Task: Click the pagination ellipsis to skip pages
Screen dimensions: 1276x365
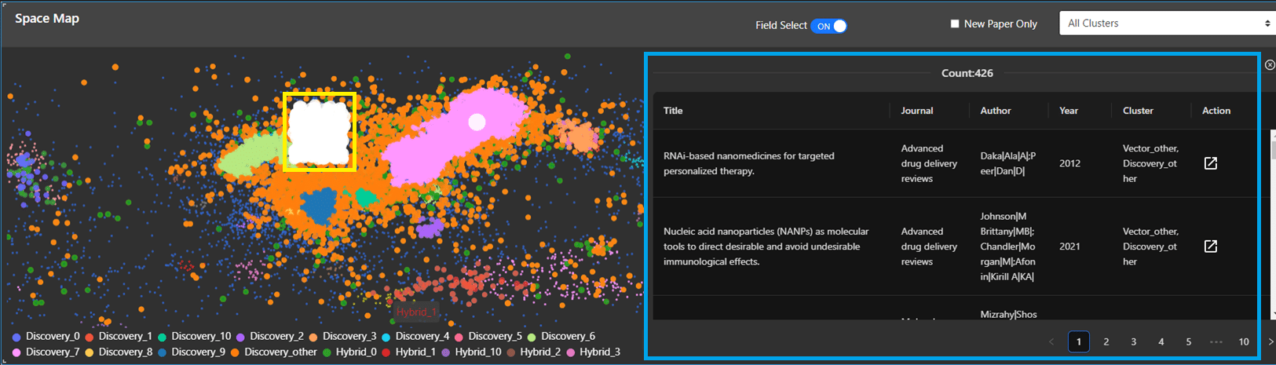Action: tap(1216, 341)
